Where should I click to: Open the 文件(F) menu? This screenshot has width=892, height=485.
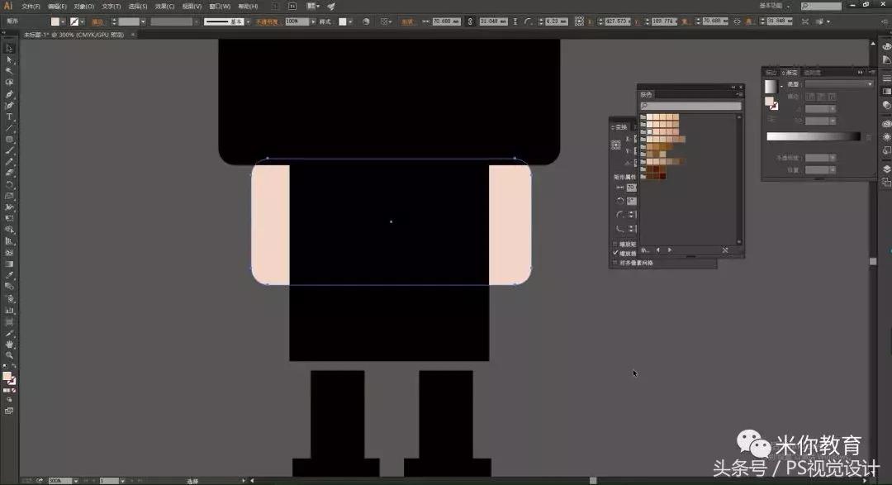click(x=31, y=6)
